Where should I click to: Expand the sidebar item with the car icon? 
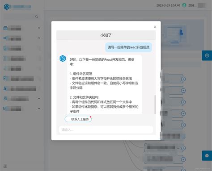tap(39, 28)
